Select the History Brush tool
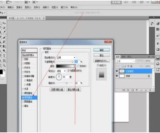Viewport: 160px width, 133px height. click(4, 42)
